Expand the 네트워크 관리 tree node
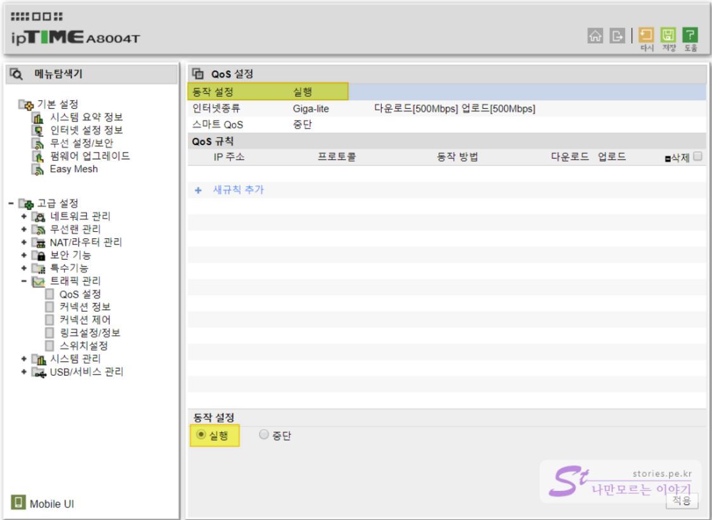This screenshot has width=712, height=520. pos(24,217)
